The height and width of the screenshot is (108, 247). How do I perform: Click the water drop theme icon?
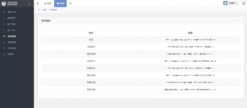coord(29,4)
